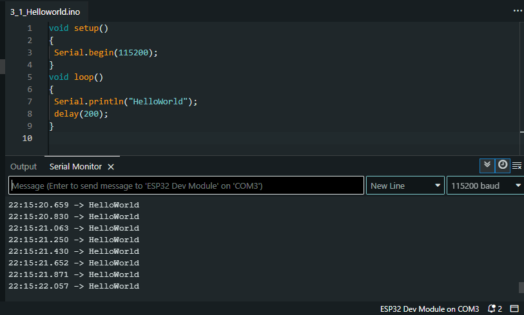This screenshot has height=315, width=524.
Task: Click line number 7 in the gutter
Action: (30, 102)
